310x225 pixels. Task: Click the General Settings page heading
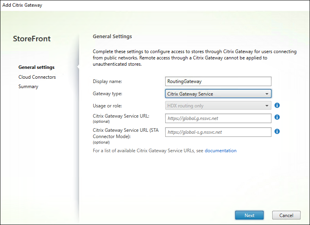[x=112, y=37]
